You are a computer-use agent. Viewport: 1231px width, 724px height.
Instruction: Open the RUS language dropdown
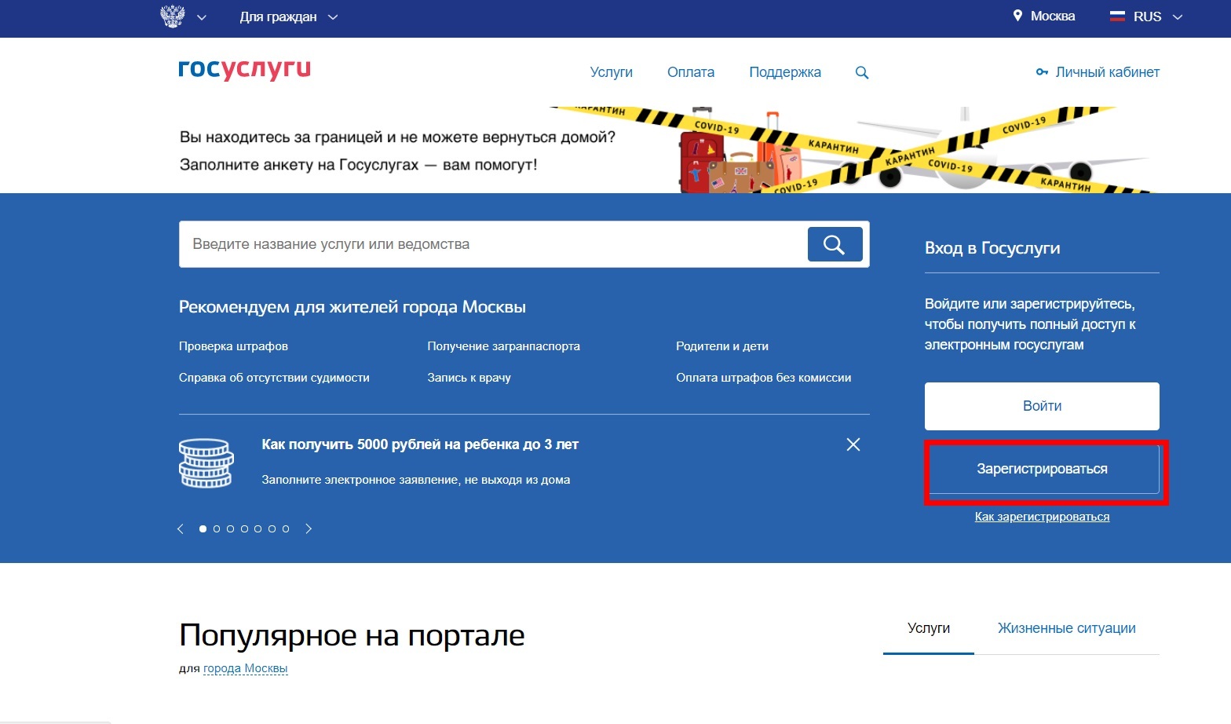[x=1157, y=16]
